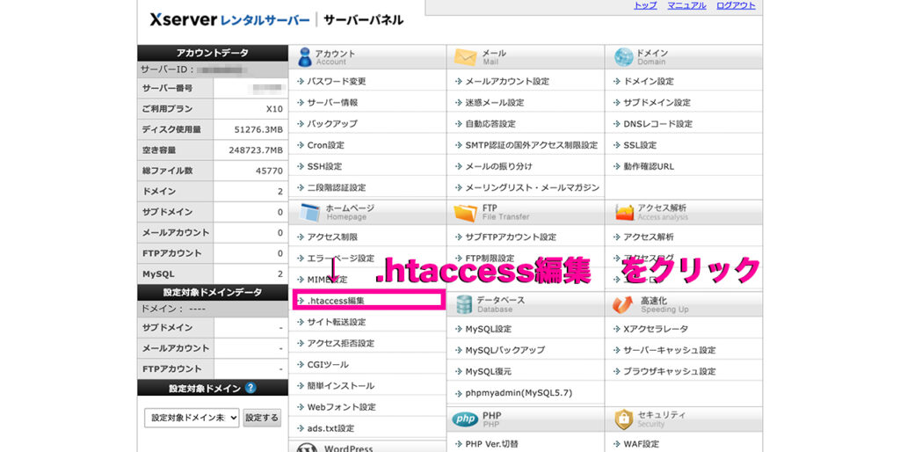
Task: Click the ログアウト link
Action: pos(736,5)
